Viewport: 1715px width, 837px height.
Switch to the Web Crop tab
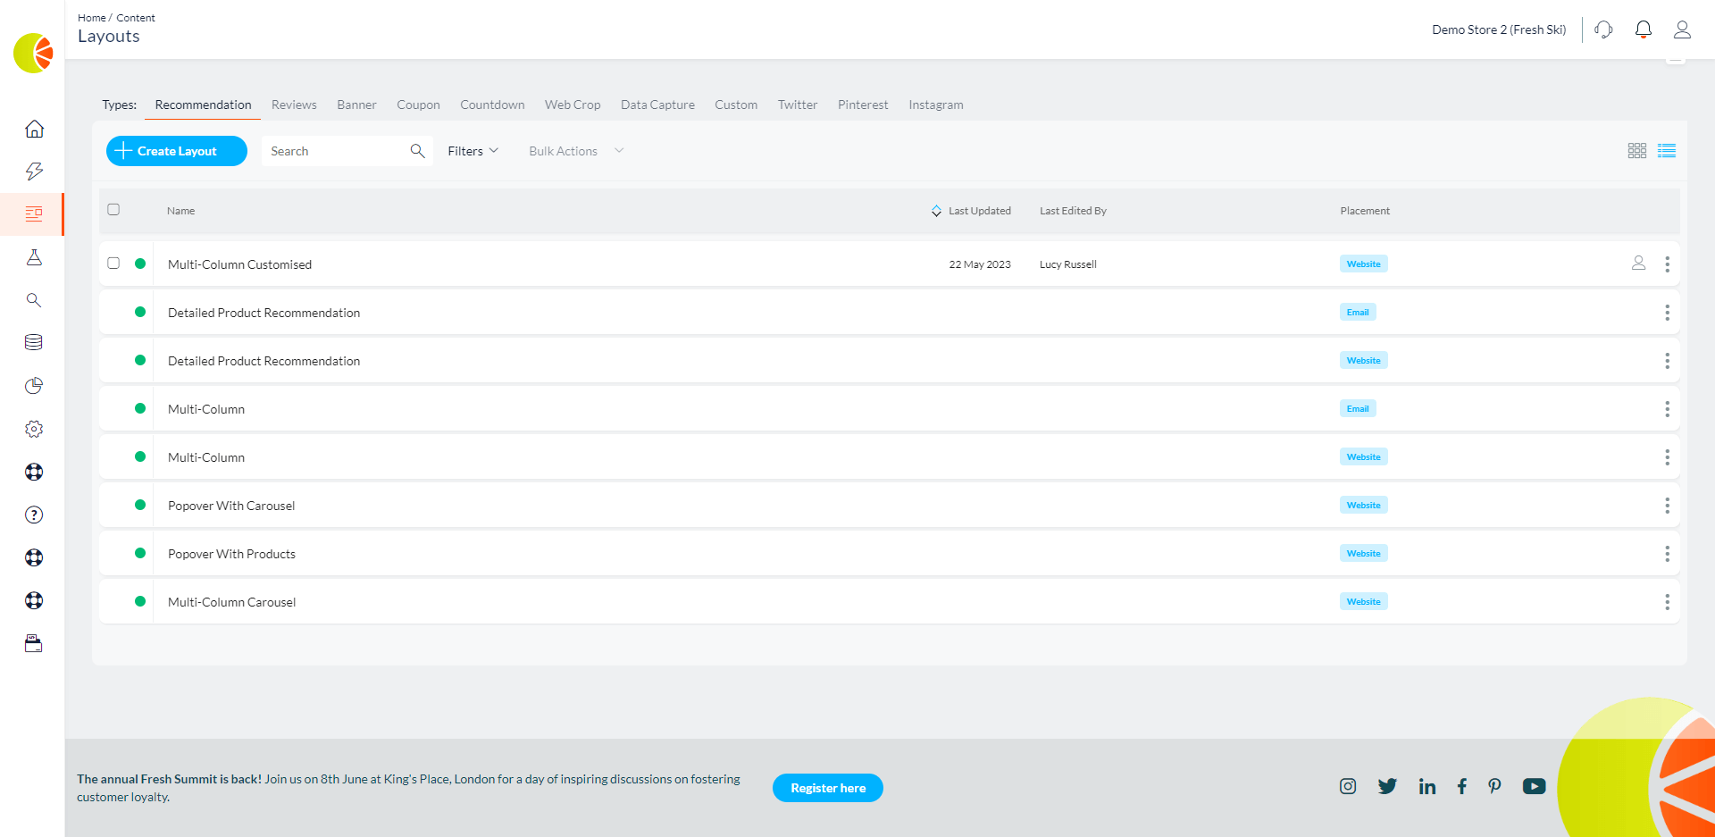point(573,105)
